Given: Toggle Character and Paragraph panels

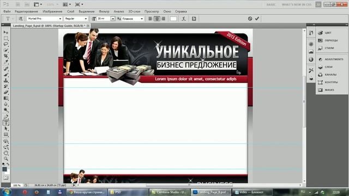Looking at the screenshot, I should (194, 19).
